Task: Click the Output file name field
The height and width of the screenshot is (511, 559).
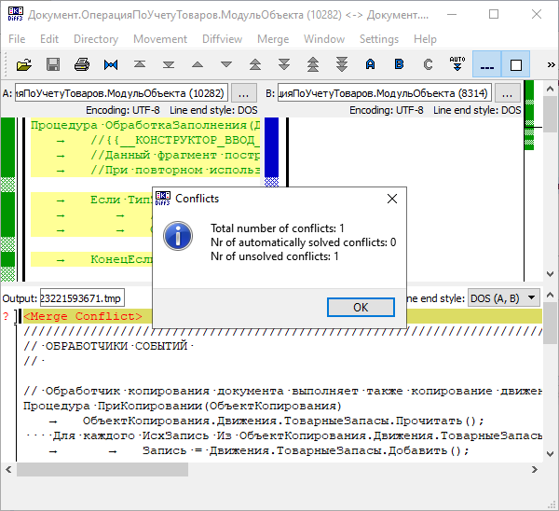Action: point(81,297)
